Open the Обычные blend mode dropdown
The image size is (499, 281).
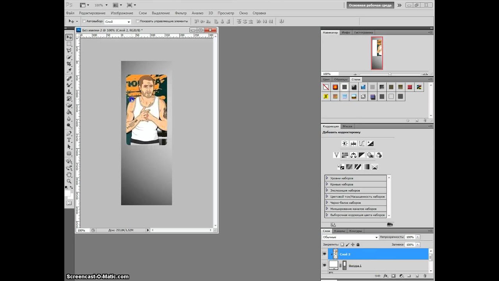[x=350, y=237]
